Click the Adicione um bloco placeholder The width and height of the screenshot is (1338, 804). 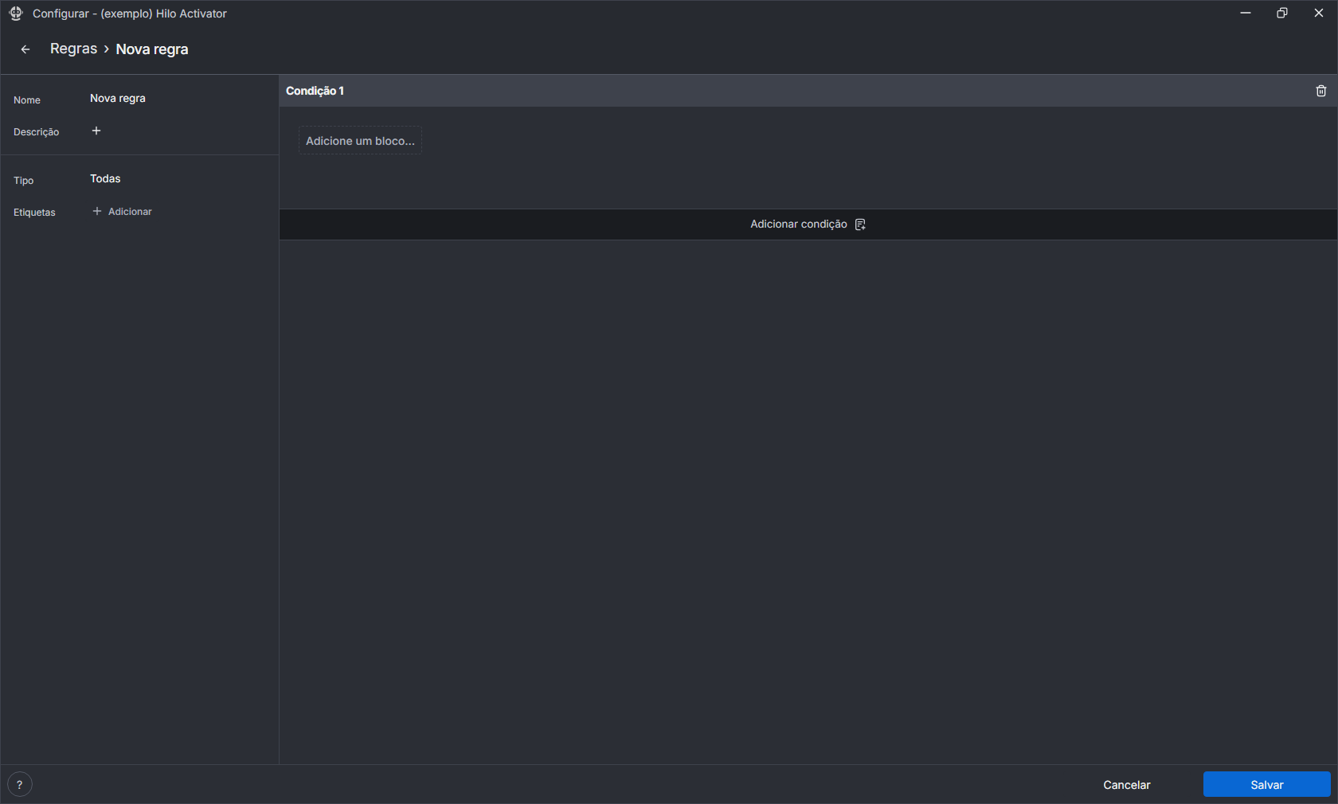tap(360, 141)
